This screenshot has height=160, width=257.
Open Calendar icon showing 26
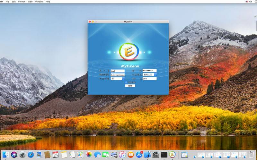[x=56, y=155]
